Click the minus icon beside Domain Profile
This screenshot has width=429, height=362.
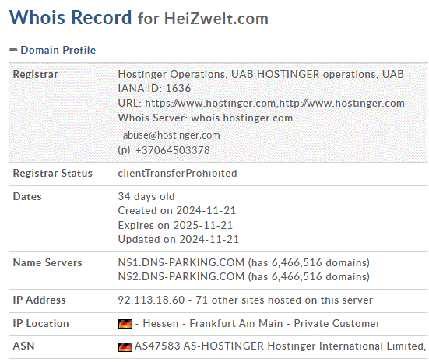(13, 50)
